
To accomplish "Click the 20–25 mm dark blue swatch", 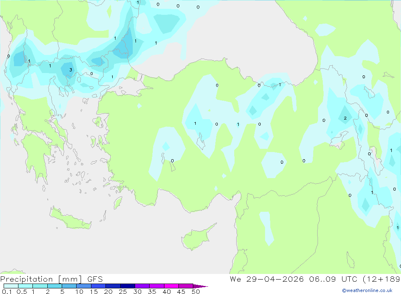I will tap(113, 286).
